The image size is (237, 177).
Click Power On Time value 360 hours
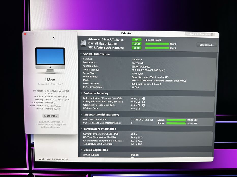click(146, 84)
